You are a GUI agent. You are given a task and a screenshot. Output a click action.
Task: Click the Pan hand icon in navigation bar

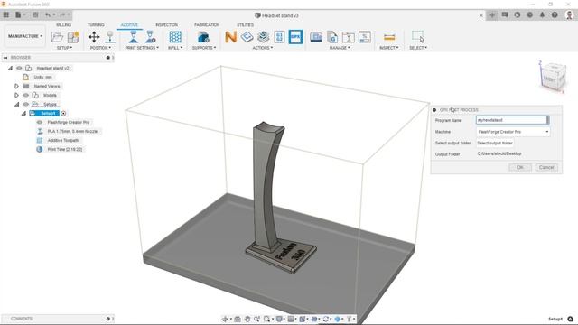[x=247, y=319]
